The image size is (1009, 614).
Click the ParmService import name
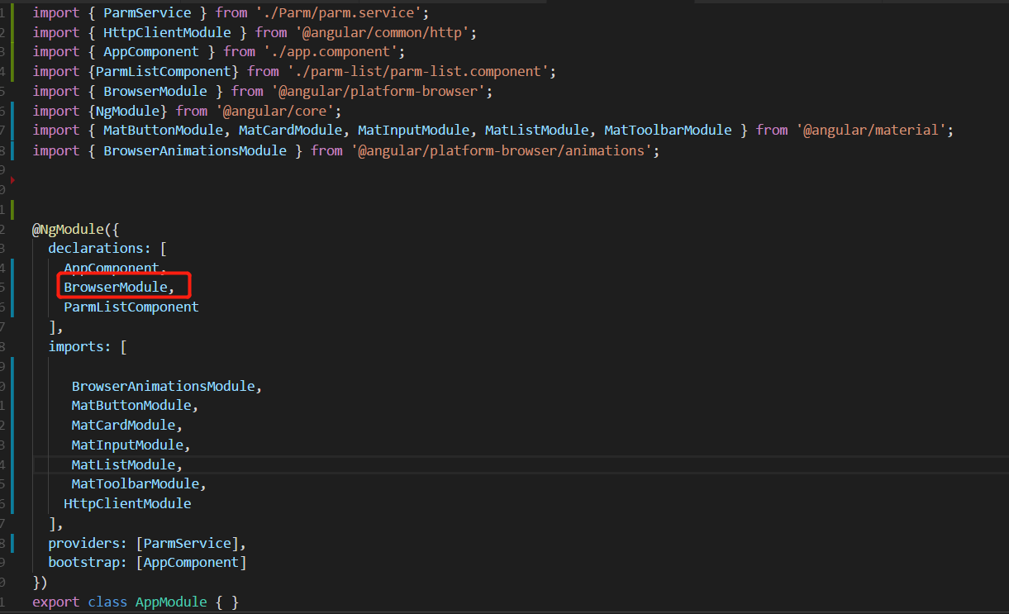pos(147,12)
